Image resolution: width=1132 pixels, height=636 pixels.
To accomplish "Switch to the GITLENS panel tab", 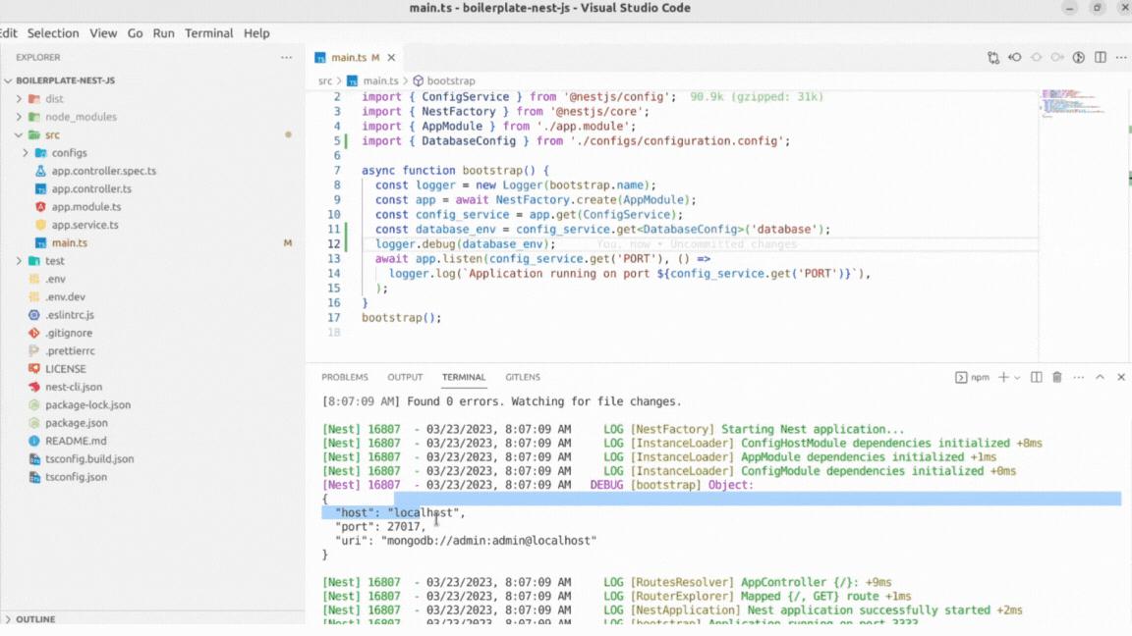I will pos(523,377).
